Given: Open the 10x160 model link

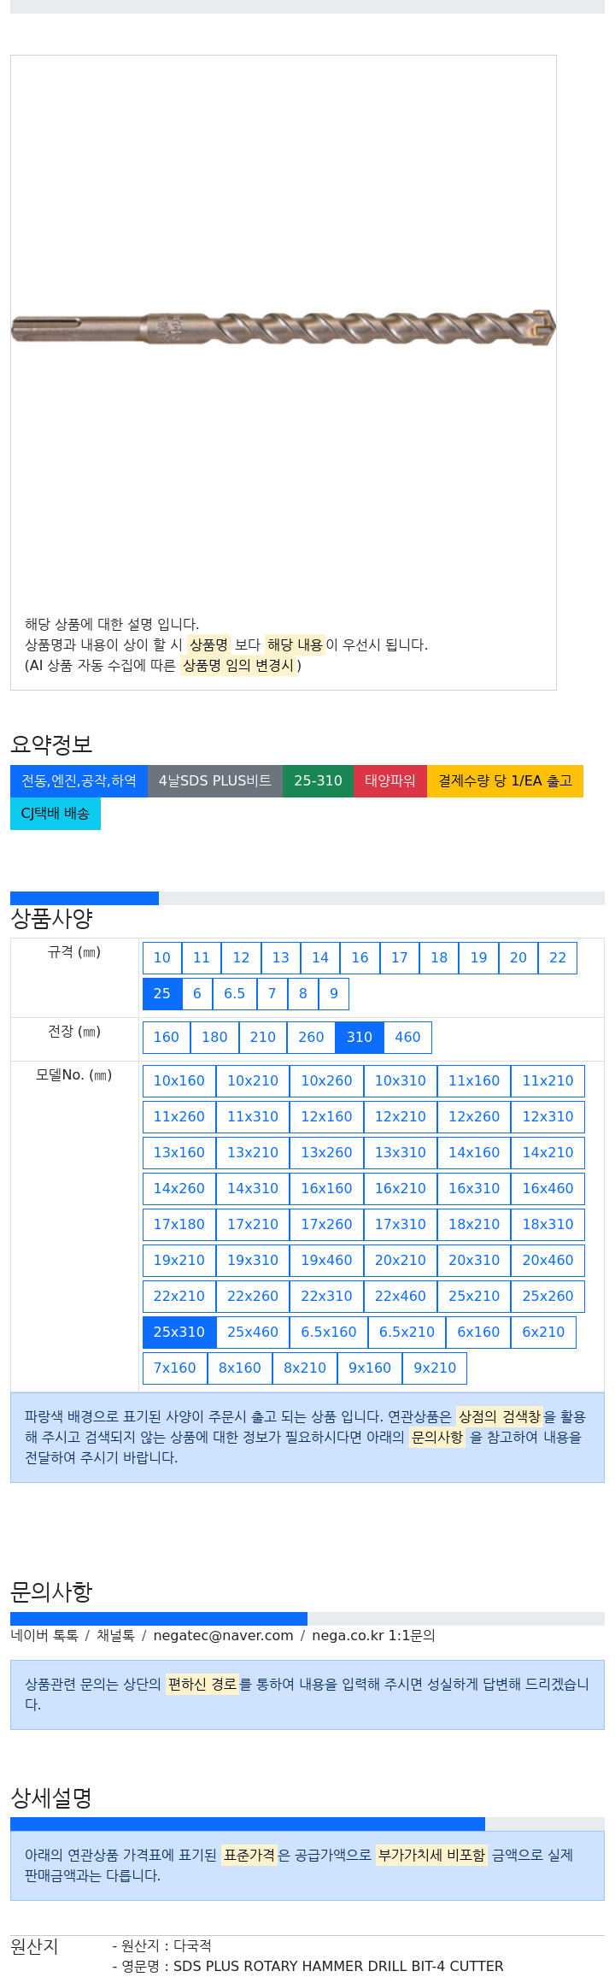Looking at the screenshot, I should 179,1081.
